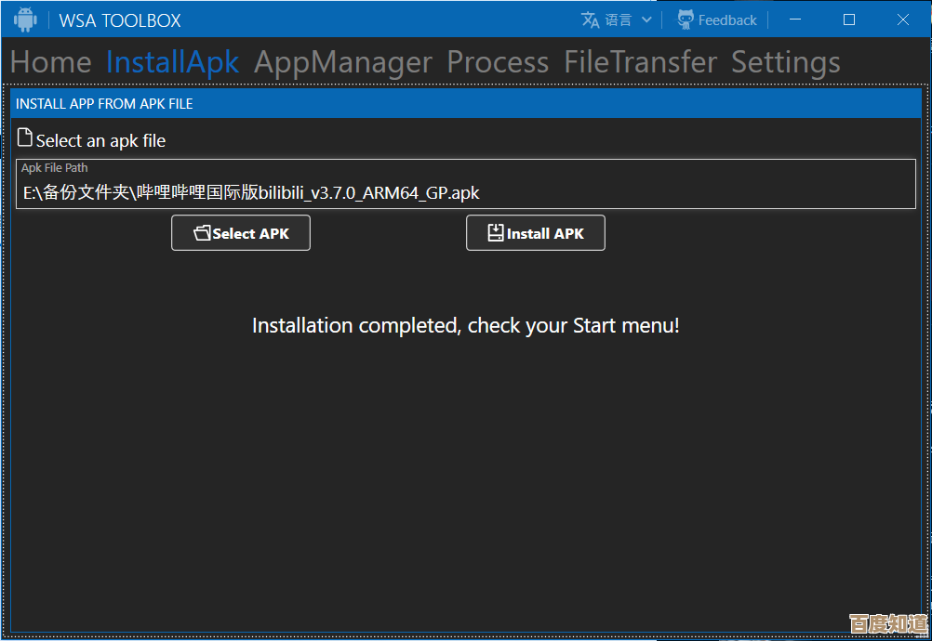
Task: Click the language translate icon
Action: point(591,20)
